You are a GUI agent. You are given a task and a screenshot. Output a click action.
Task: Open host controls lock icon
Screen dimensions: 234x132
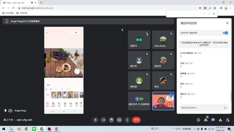[x=228, y=120]
